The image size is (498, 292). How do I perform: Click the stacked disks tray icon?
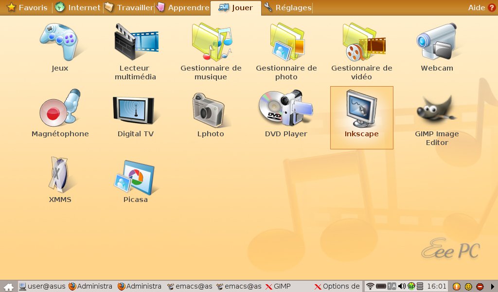point(420,286)
